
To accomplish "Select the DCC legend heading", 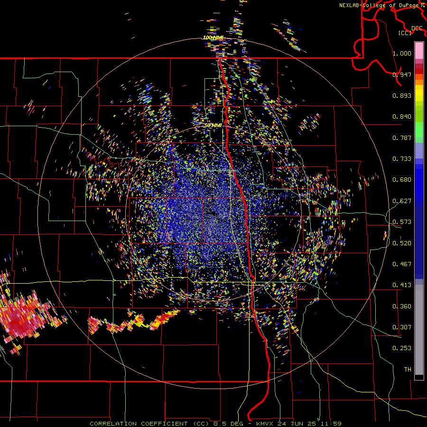I will (x=417, y=28).
